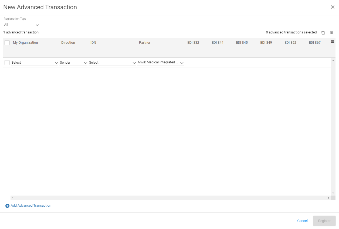Click the vertical scrollbar down arrow
The width and height of the screenshot is (339, 229).
(333, 193)
